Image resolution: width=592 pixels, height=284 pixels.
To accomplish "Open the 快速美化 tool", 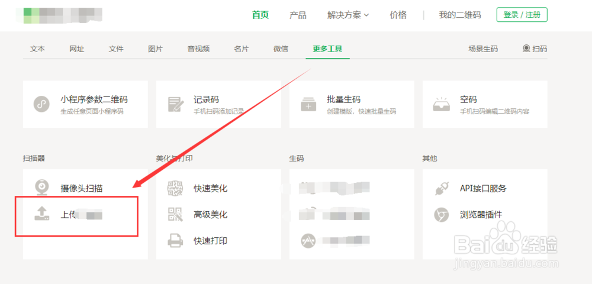I will click(x=211, y=188).
